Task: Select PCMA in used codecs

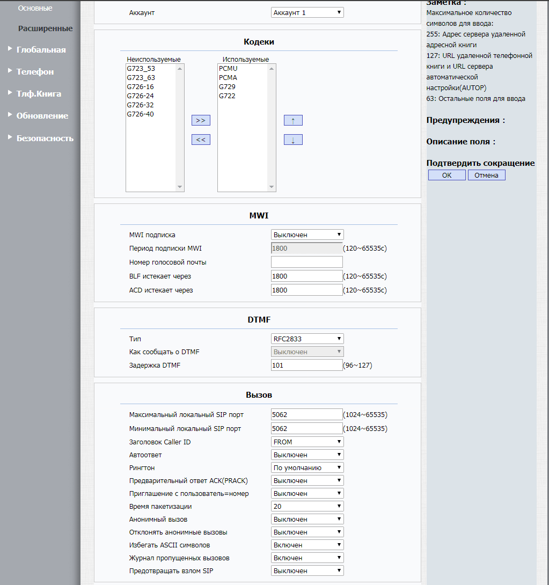Action: (243, 78)
